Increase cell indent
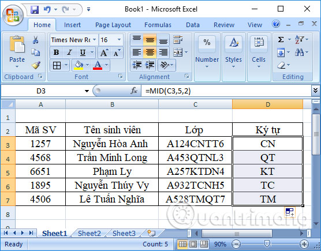The width and height of the screenshot is (321, 251). click(x=150, y=65)
